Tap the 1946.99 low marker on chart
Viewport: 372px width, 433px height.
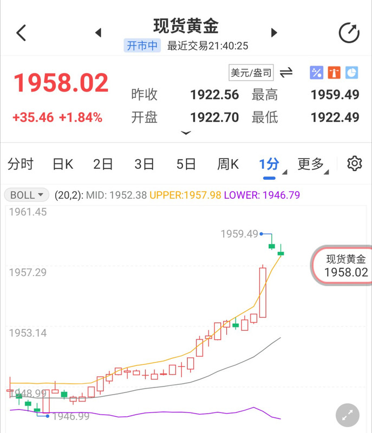pyautogui.click(x=71, y=416)
